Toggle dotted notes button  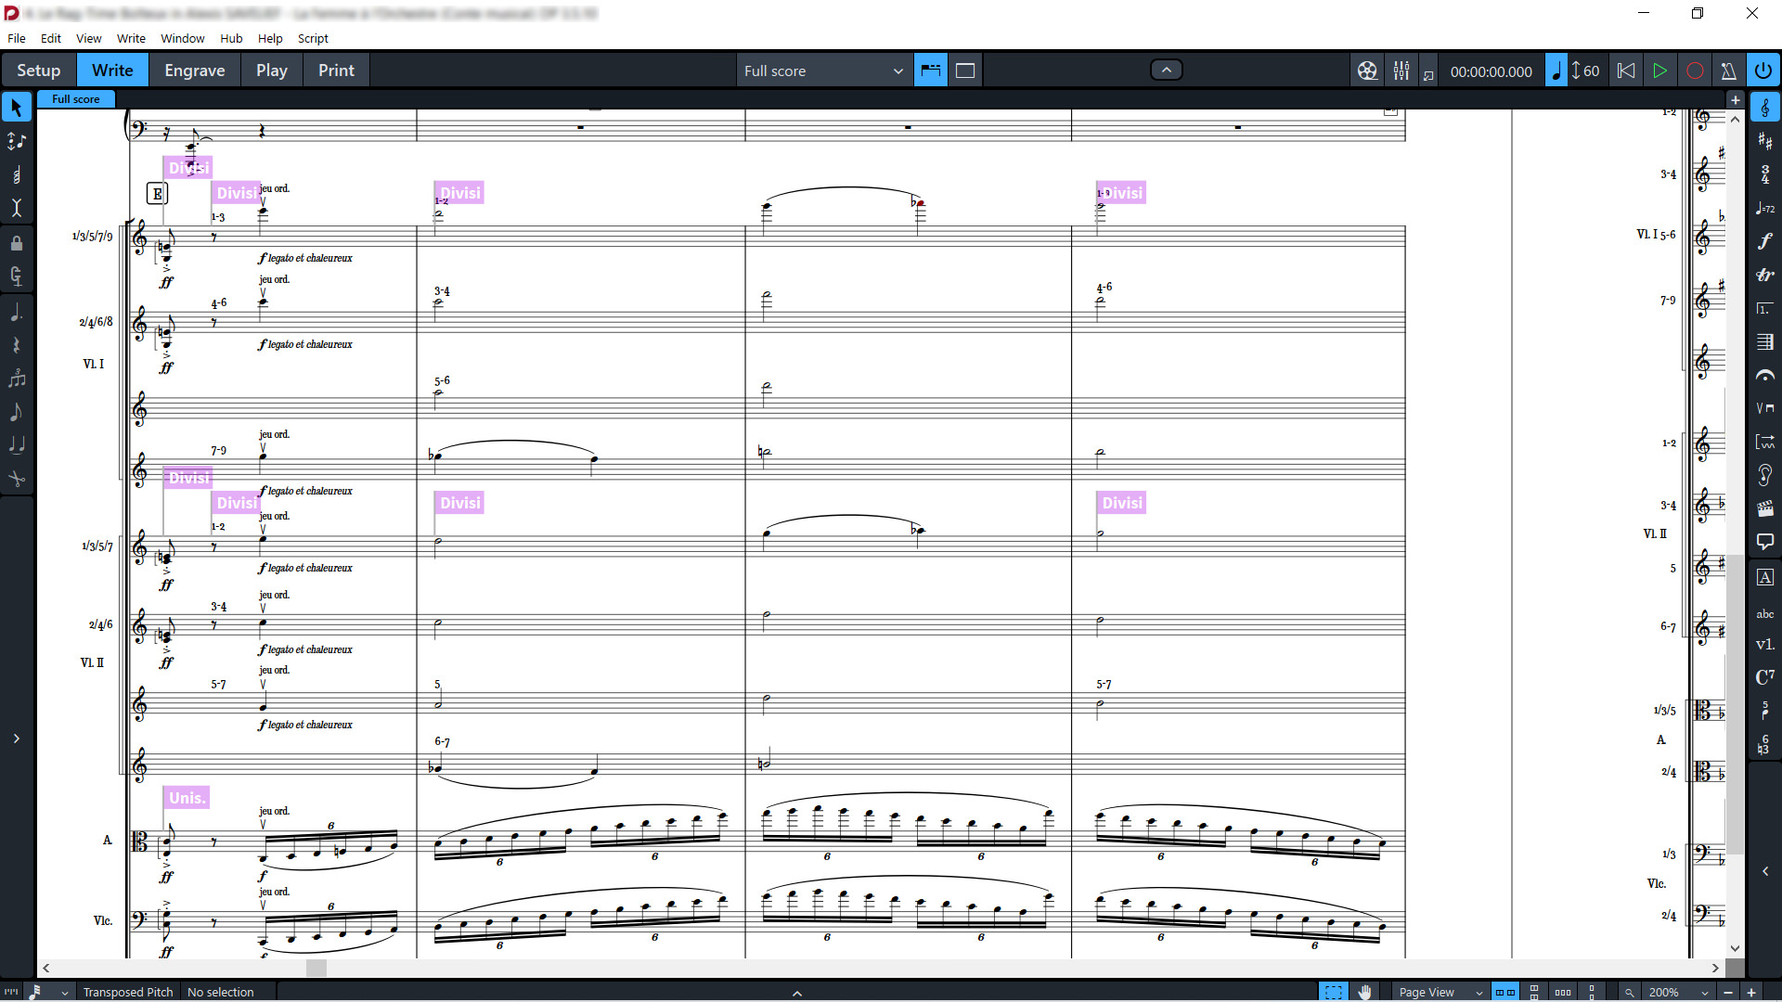(16, 313)
